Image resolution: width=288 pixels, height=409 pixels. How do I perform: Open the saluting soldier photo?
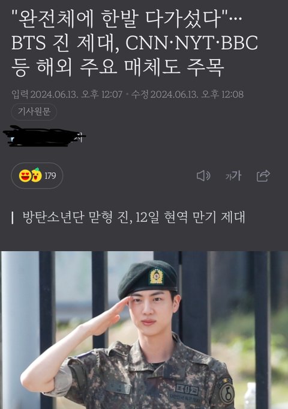(144, 330)
